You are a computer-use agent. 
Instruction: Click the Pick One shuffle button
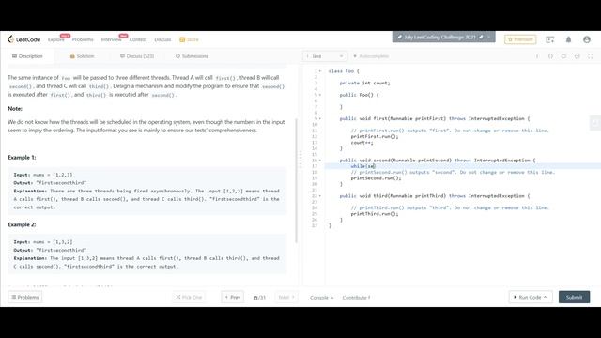pyautogui.click(x=189, y=297)
